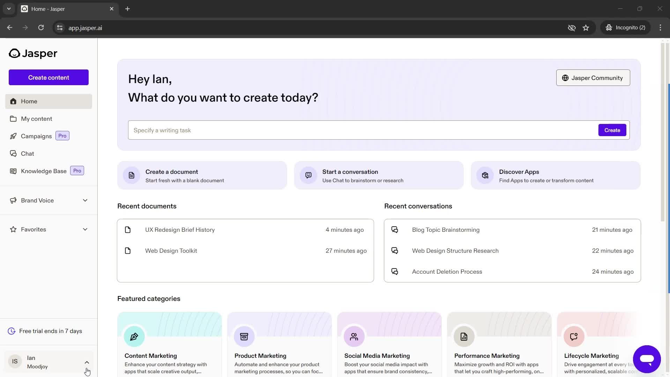Click the UX Redesign Brief History document

pos(180,230)
